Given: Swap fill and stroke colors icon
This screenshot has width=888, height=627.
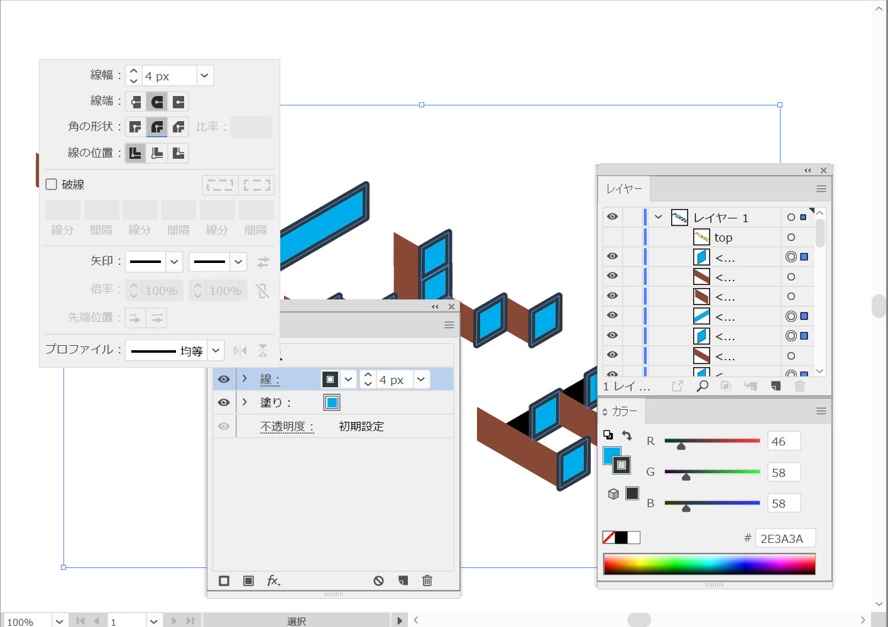Looking at the screenshot, I should pos(627,435).
